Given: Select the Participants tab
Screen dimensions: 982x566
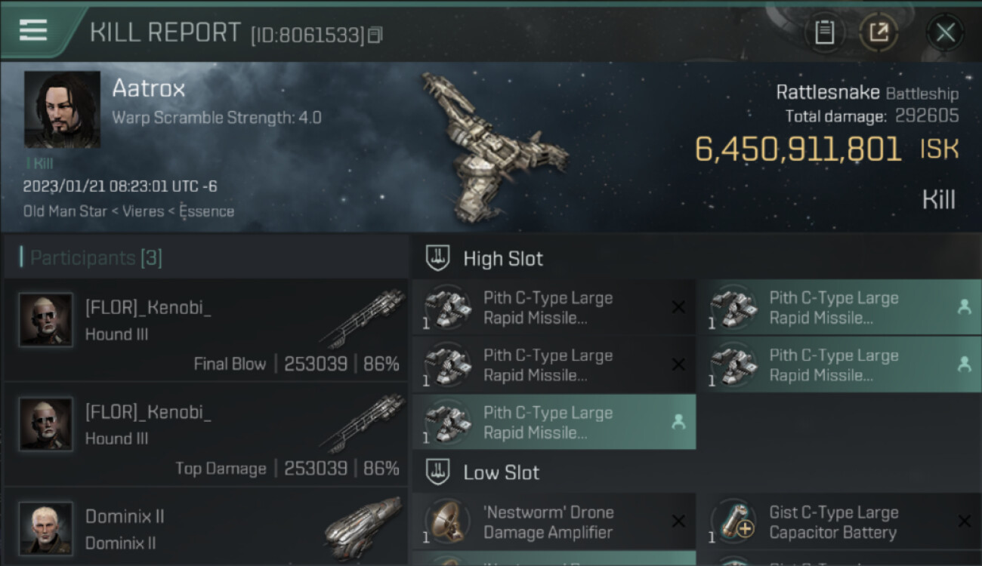Looking at the screenshot, I should pyautogui.click(x=95, y=258).
